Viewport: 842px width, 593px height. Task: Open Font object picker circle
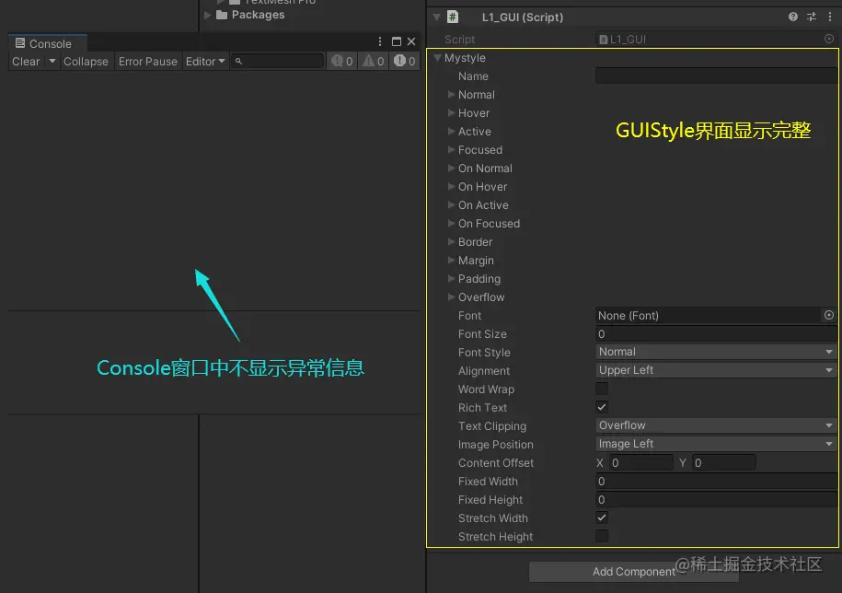(x=829, y=315)
